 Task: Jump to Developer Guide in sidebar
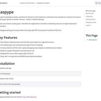coord(91,22)
